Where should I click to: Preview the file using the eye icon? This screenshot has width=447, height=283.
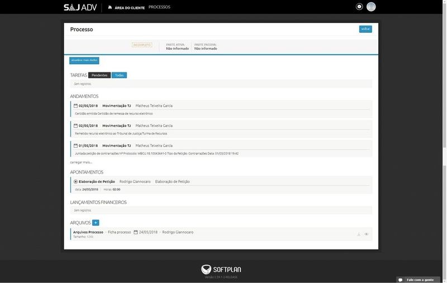(367, 234)
